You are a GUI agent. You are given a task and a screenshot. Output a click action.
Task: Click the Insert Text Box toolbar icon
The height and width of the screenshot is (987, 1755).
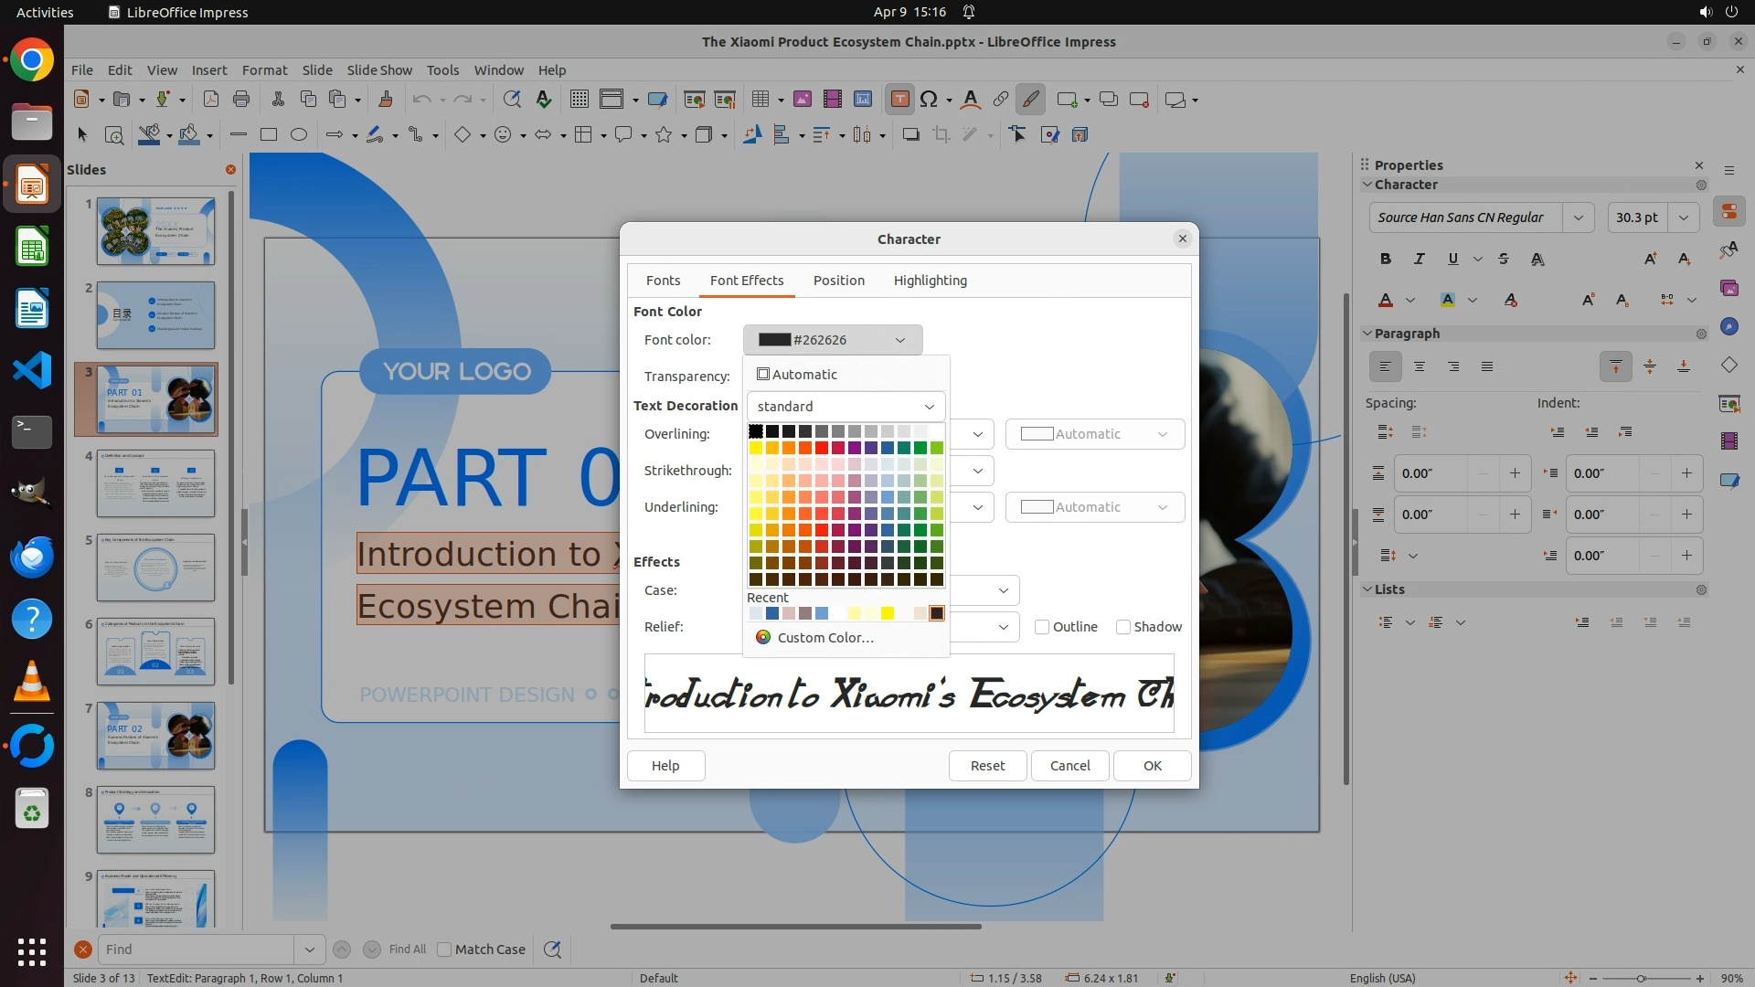coord(899,100)
